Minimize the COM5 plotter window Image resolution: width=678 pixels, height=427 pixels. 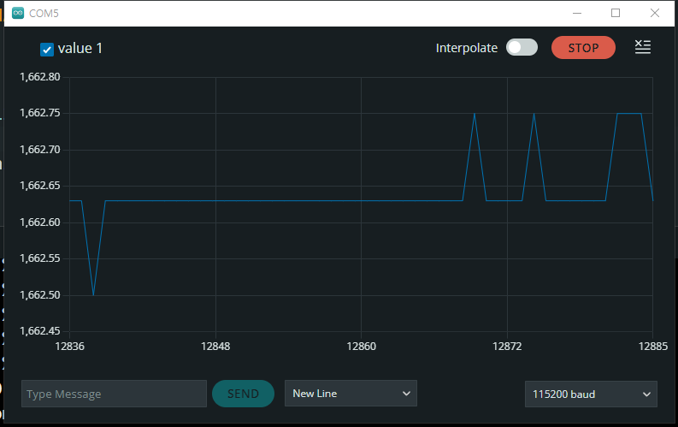tap(577, 14)
